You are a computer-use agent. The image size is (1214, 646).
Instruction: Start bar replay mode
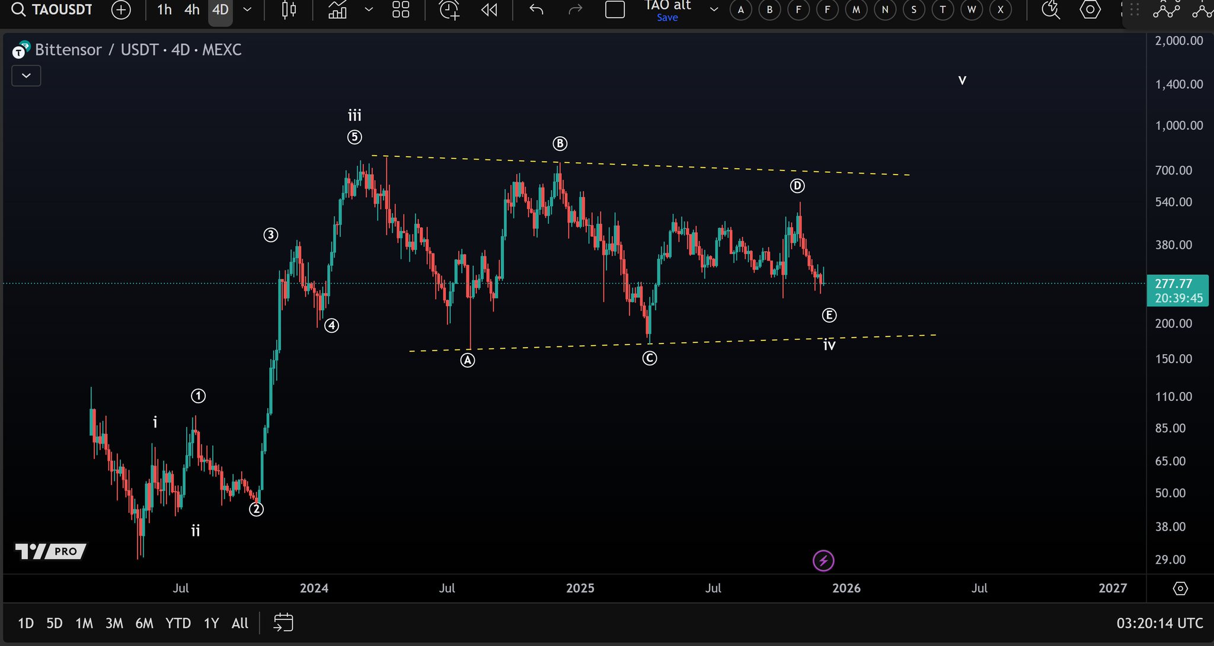(489, 9)
